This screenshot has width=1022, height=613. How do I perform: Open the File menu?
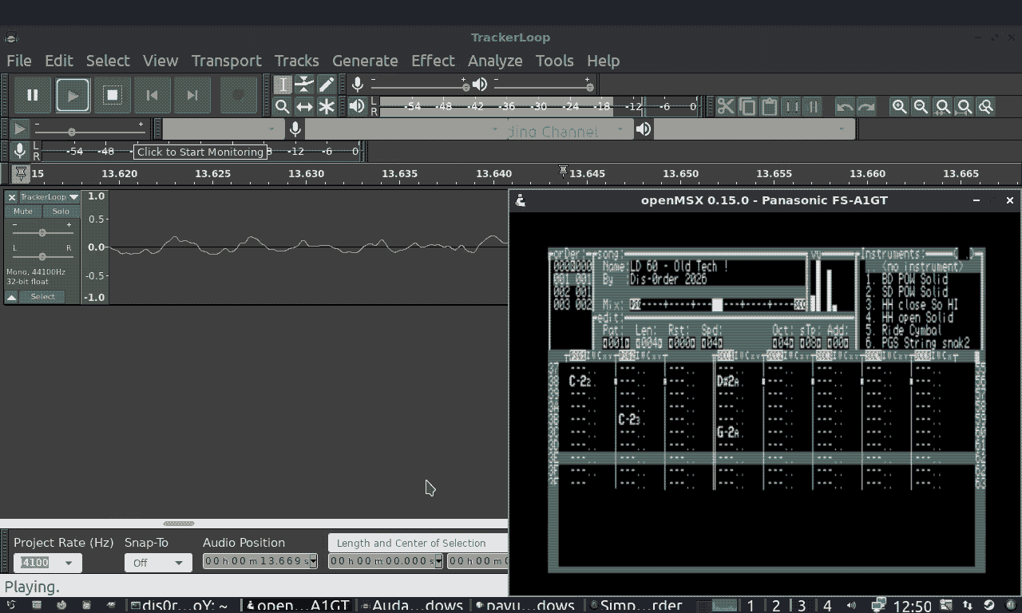click(x=19, y=61)
